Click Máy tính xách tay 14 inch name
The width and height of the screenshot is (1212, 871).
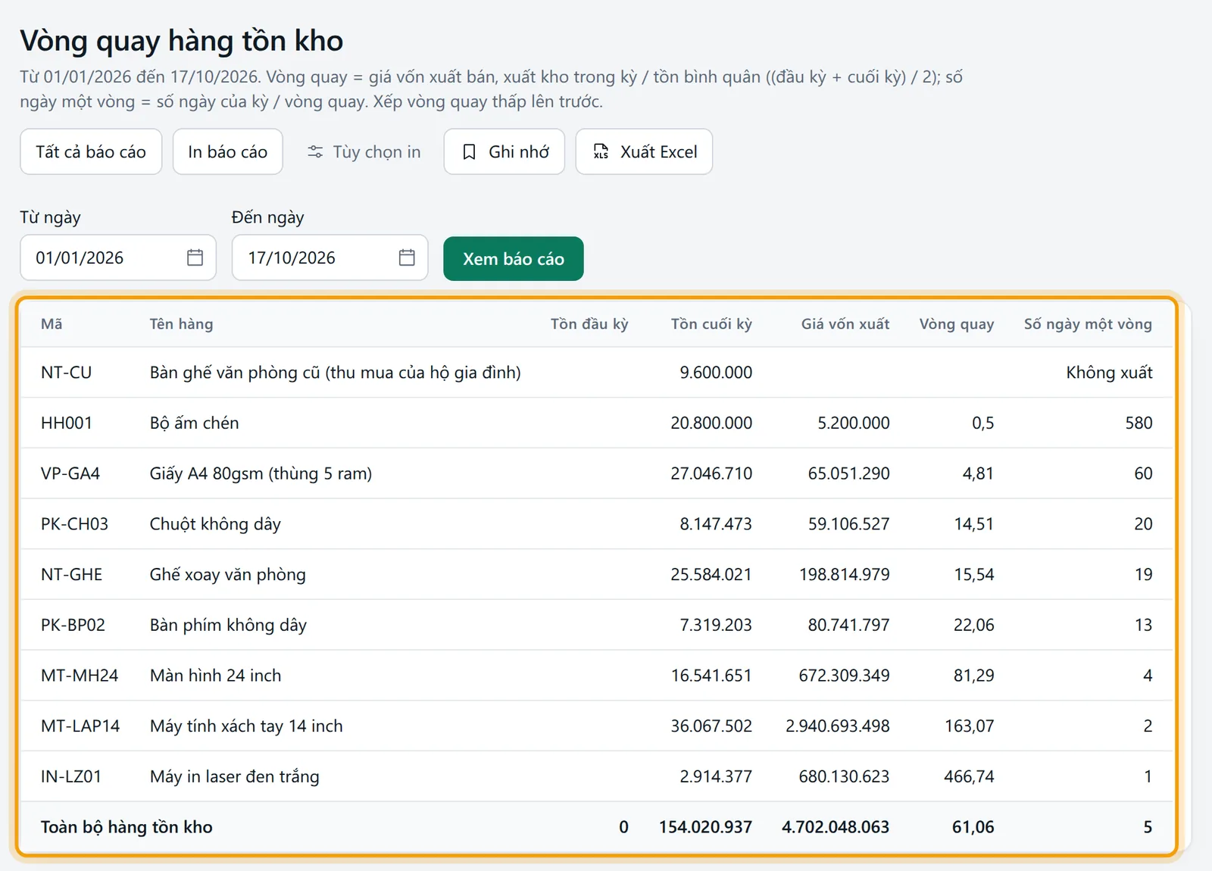pos(246,726)
